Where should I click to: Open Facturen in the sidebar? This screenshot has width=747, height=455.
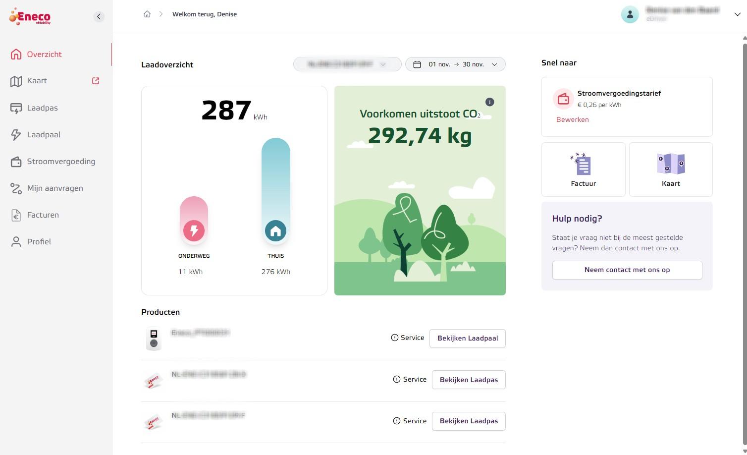[43, 215]
